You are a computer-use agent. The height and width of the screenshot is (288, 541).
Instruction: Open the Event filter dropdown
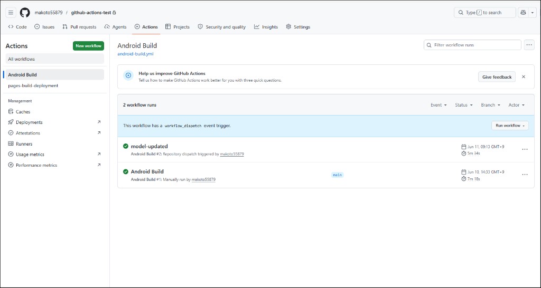pos(439,105)
